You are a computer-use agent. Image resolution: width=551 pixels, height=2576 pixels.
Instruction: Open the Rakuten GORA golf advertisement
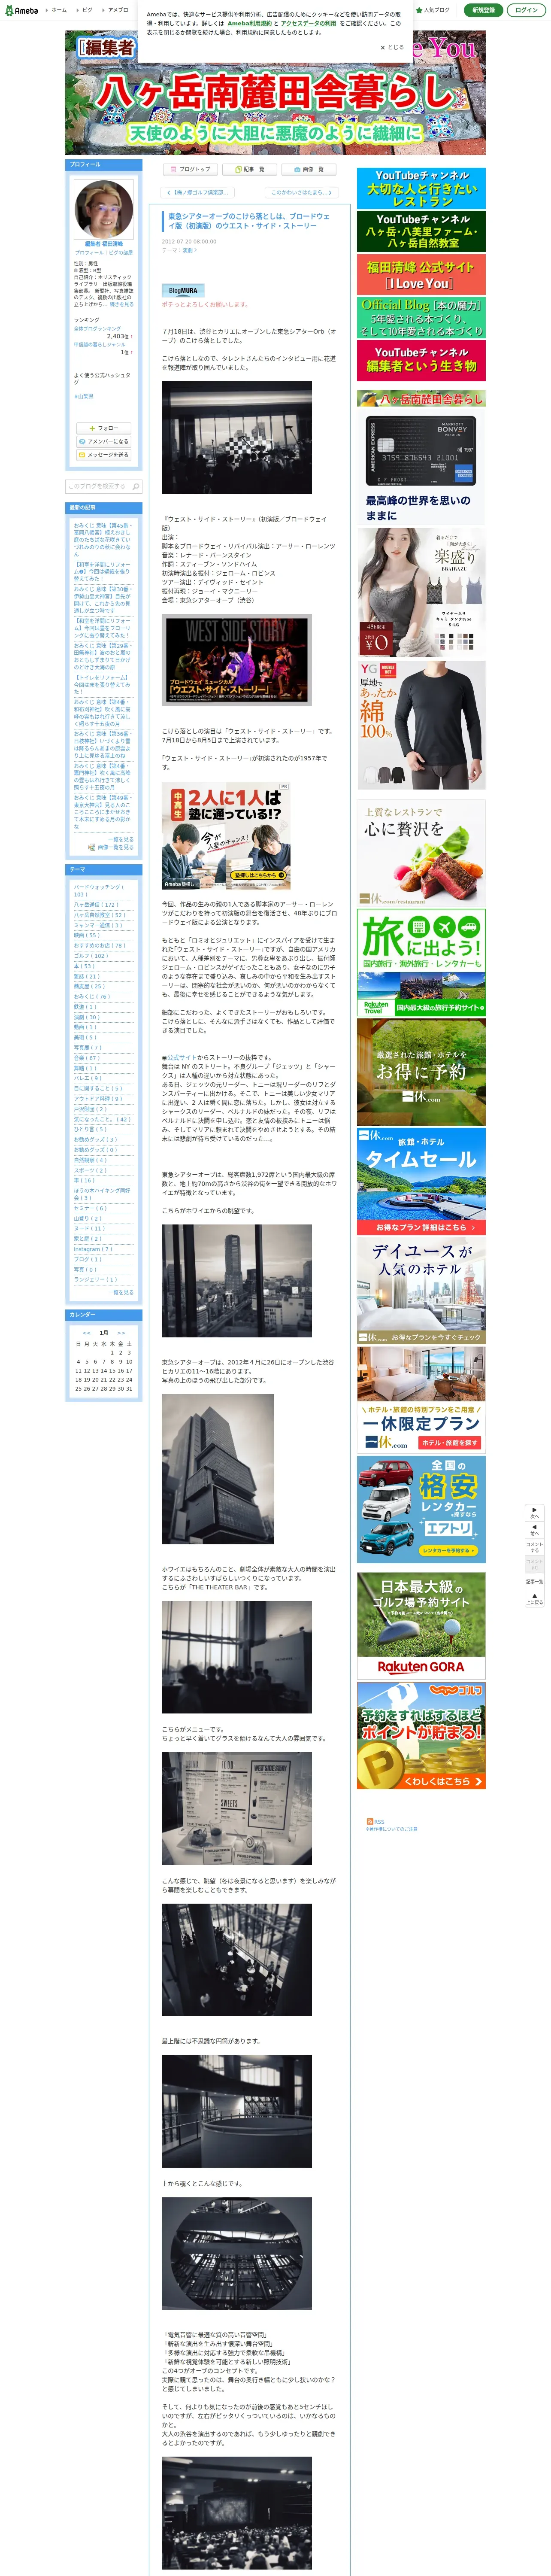[421, 1625]
